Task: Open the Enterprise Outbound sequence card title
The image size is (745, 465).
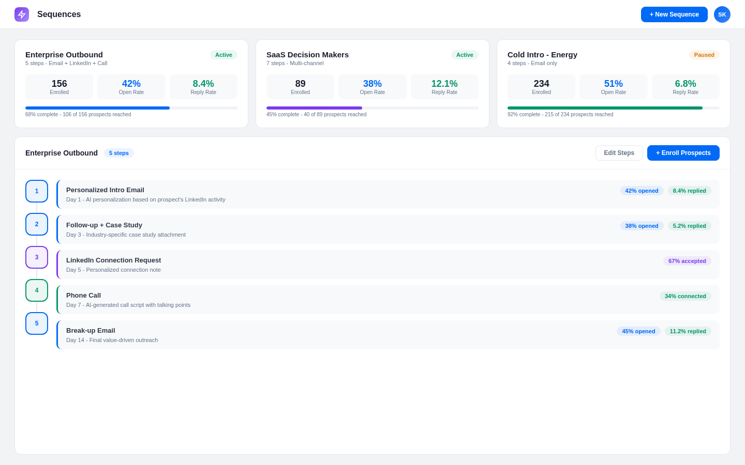Action: point(64,55)
